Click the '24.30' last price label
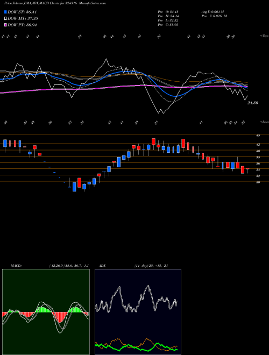This screenshot has width=269, height=355. [x=253, y=103]
